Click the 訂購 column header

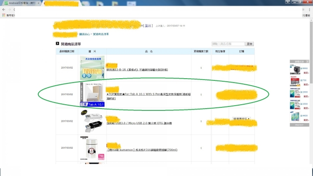pyautogui.click(x=242, y=51)
